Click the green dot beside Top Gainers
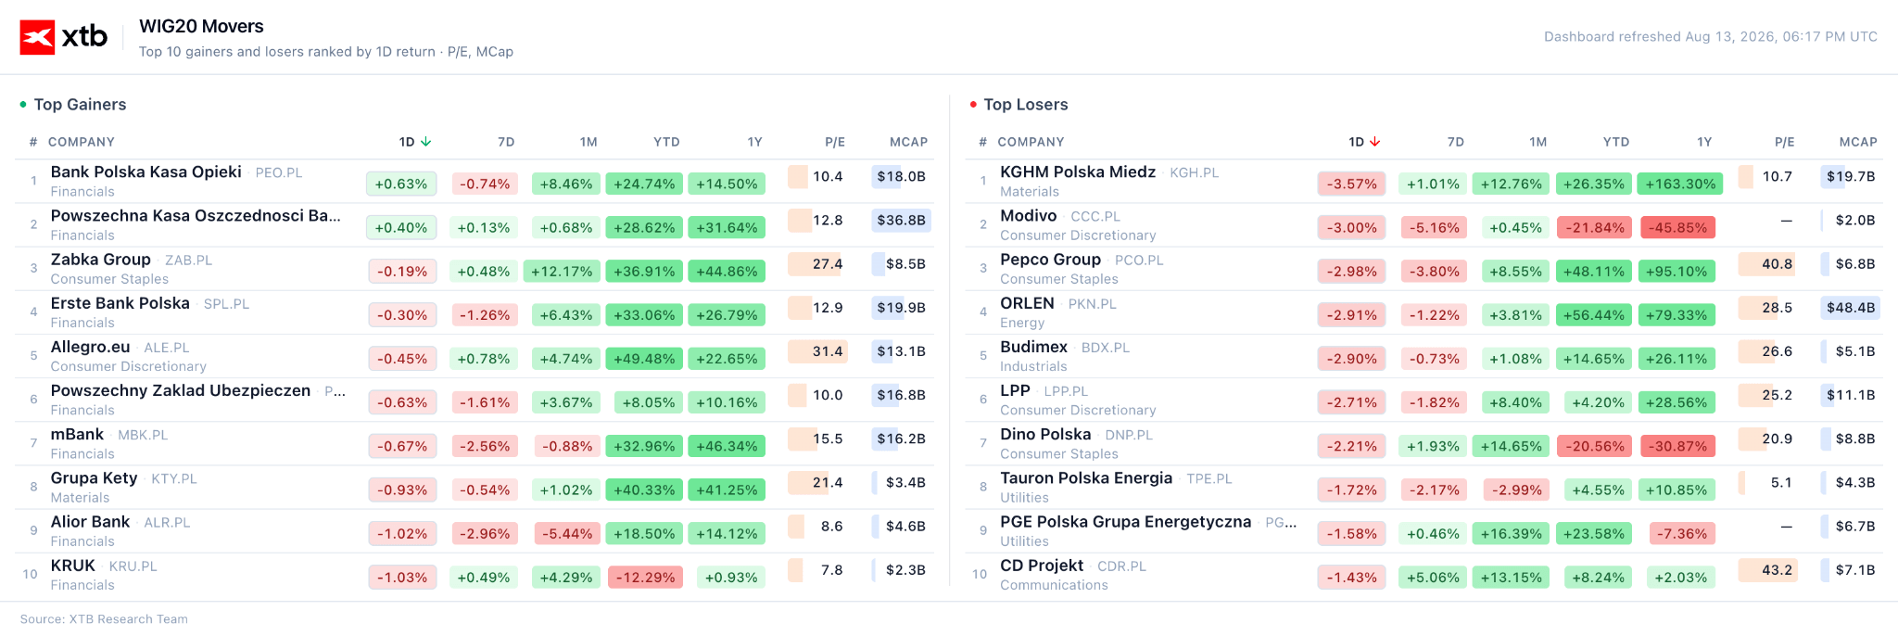The height and width of the screenshot is (636, 1898). click(x=23, y=105)
